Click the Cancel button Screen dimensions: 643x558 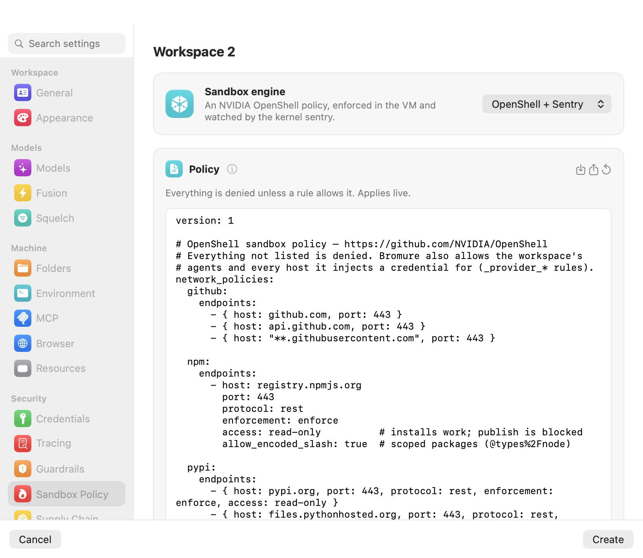coord(35,540)
